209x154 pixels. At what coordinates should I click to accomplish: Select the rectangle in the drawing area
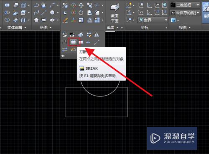coord(97,117)
